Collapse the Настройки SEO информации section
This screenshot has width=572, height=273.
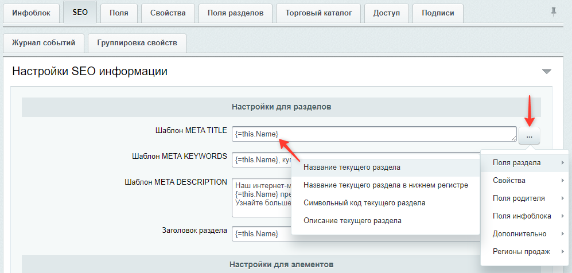point(546,72)
